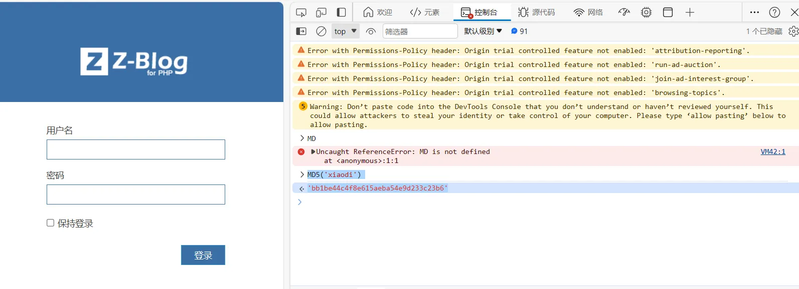
Task: Toggle live expression eye icon
Action: [371, 31]
